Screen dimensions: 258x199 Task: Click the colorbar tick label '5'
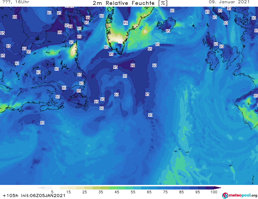(x=52, y=192)
